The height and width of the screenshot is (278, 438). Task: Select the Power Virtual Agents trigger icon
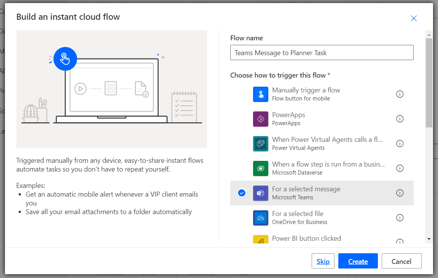point(261,143)
